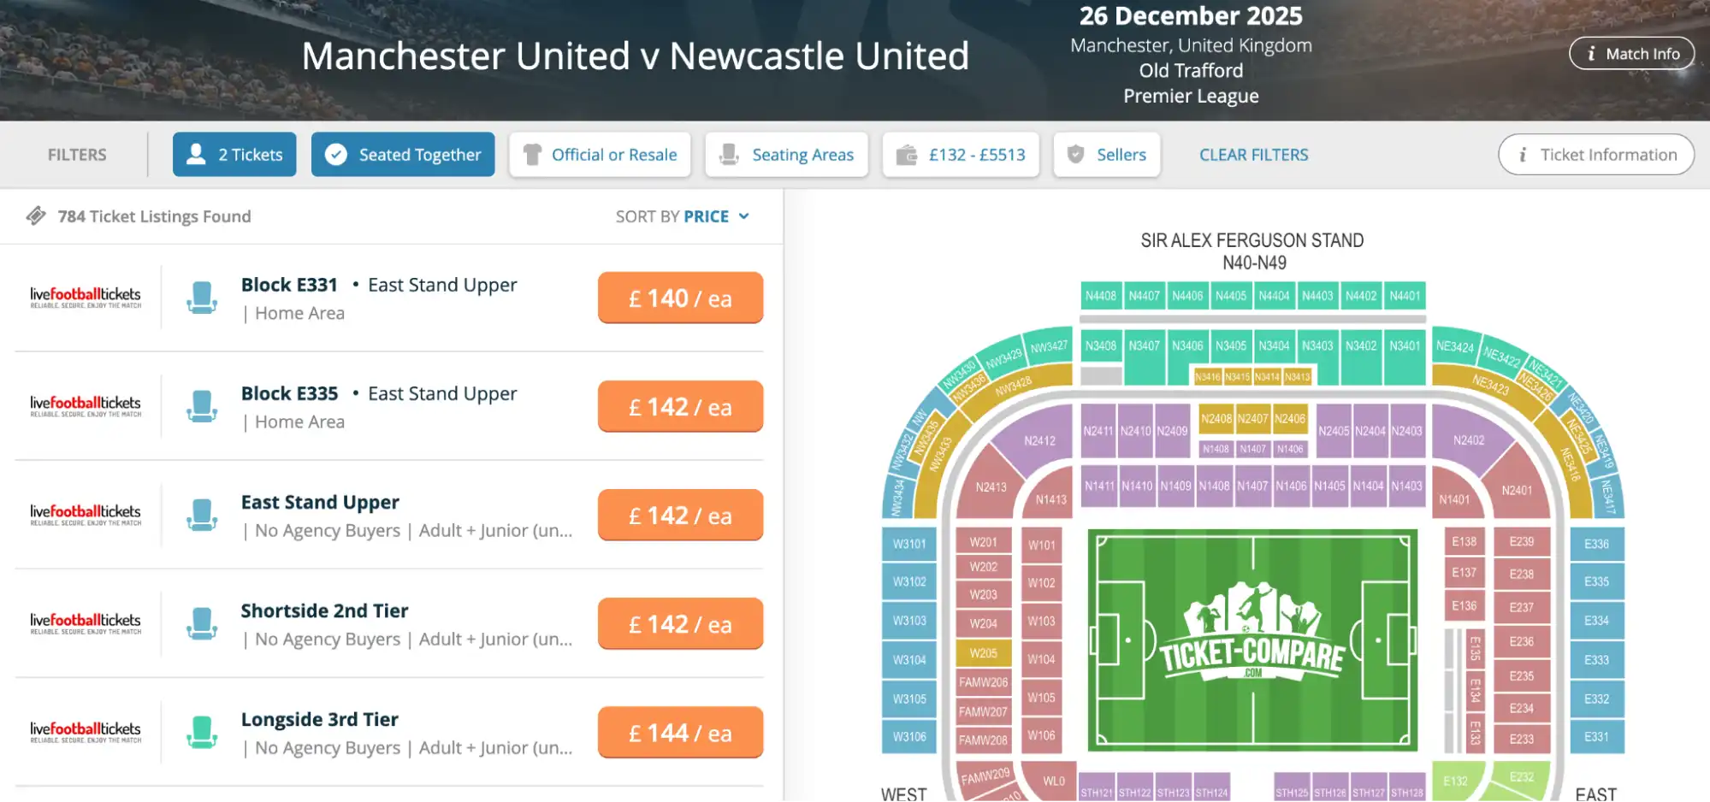
Task: Toggle the Seated Together filter off
Action: [x=403, y=154]
